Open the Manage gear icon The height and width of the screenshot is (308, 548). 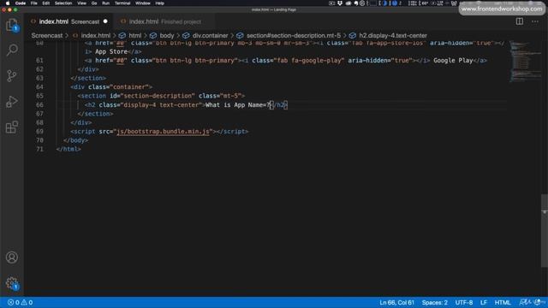point(12,283)
